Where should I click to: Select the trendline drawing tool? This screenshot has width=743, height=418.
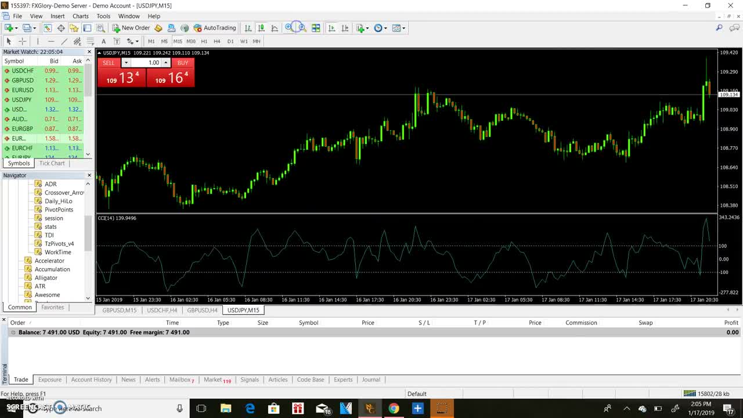[x=64, y=41]
